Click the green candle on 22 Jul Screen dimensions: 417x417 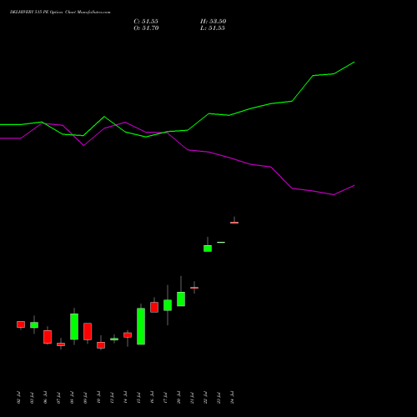click(x=208, y=249)
